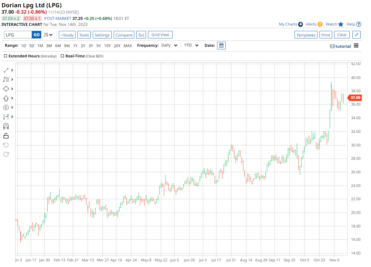Enable the Extended Hours checkbox

[5, 56]
